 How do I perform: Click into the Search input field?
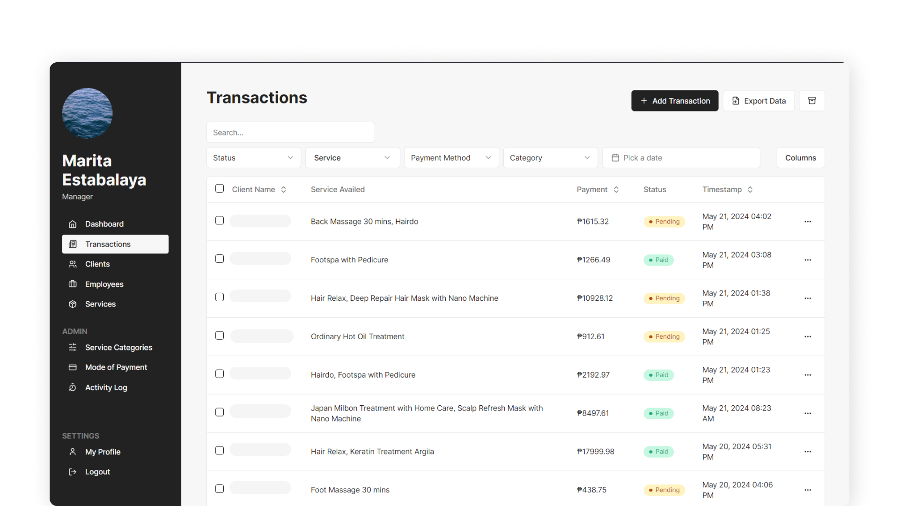[290, 133]
